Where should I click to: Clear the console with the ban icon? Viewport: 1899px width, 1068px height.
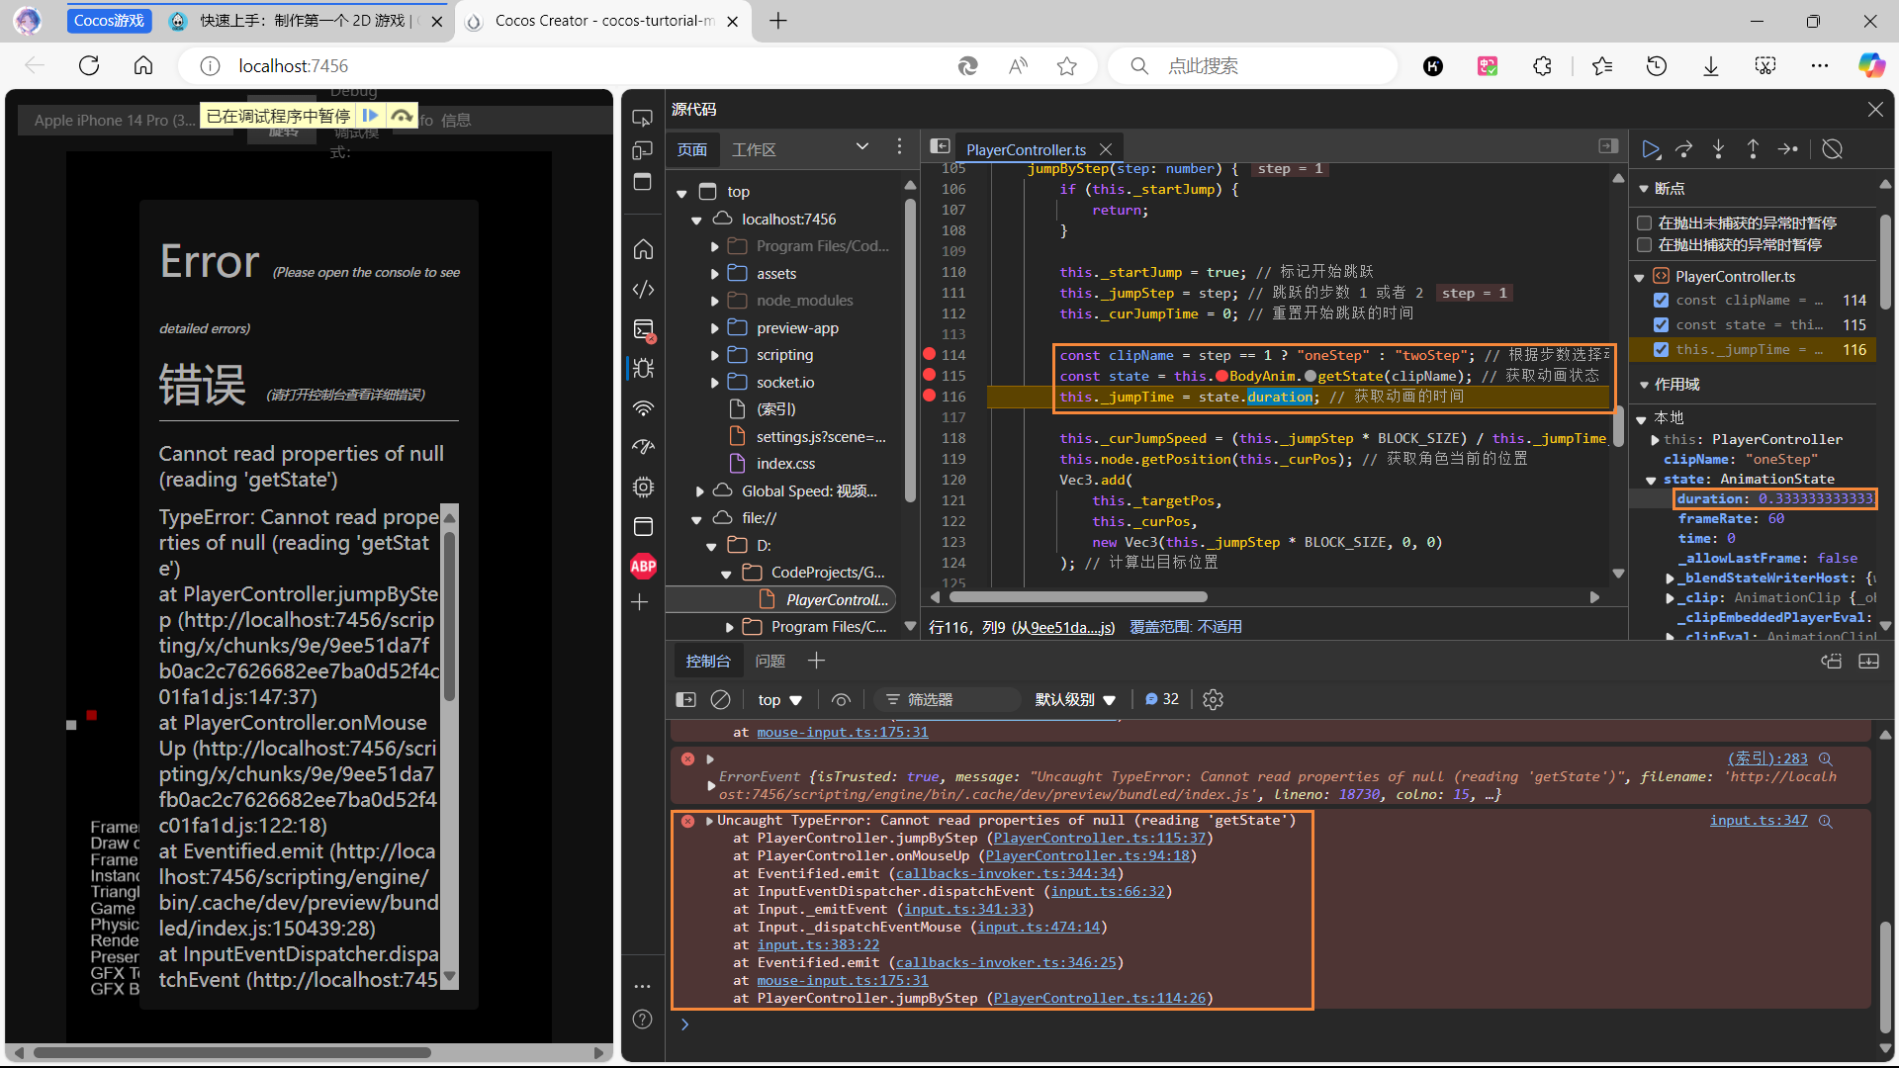[720, 699]
